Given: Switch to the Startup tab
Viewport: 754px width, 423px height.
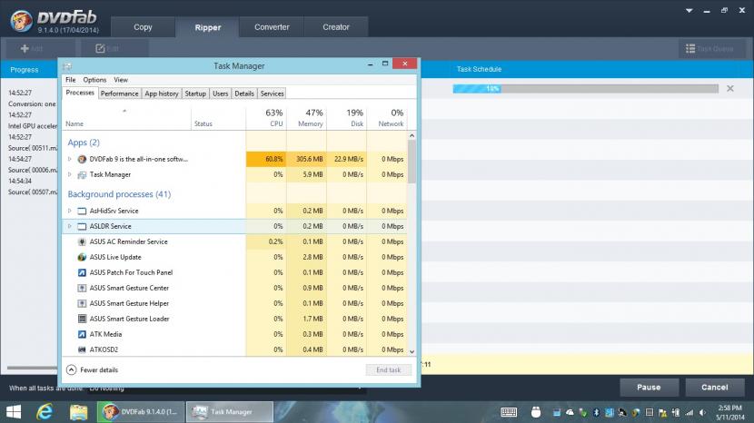Looking at the screenshot, I should [195, 93].
